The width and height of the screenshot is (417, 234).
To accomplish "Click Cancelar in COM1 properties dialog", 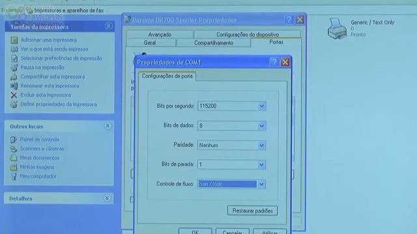I will pos(233,231).
